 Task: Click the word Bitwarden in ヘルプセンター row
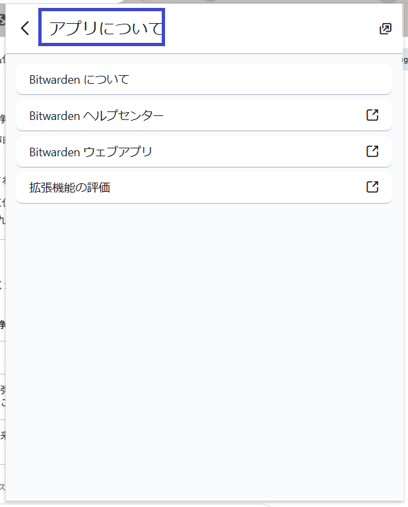55,116
